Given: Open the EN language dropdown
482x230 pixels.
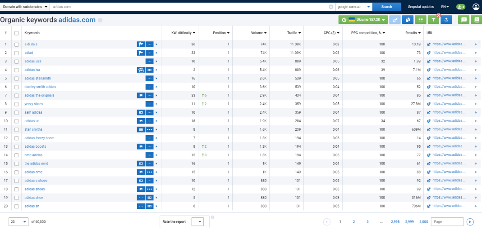Looking at the screenshot, I should pos(445,7).
